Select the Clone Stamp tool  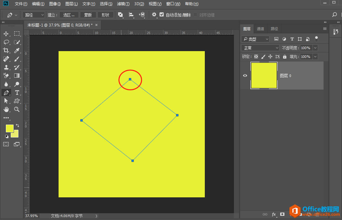pos(6,67)
